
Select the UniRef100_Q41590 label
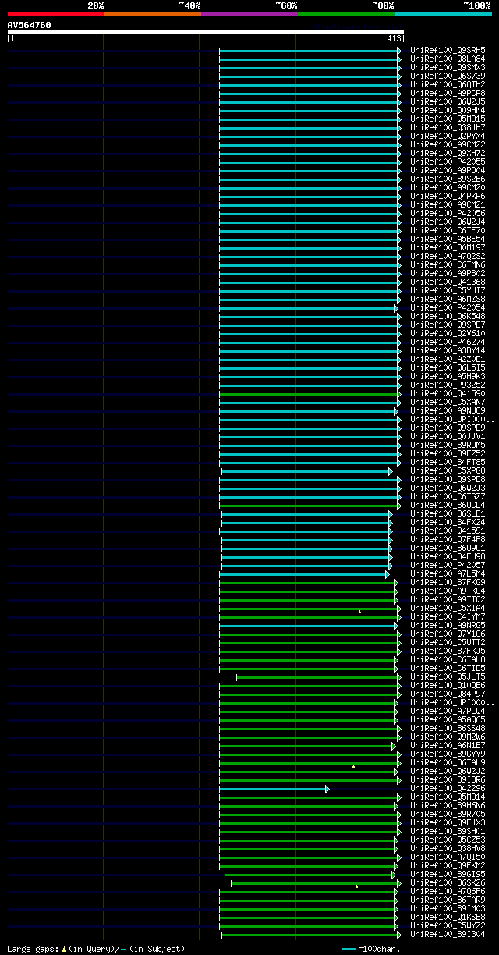[448, 393]
